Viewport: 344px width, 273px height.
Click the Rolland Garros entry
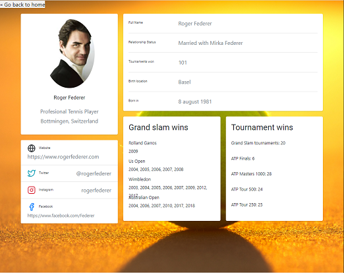[x=142, y=143]
